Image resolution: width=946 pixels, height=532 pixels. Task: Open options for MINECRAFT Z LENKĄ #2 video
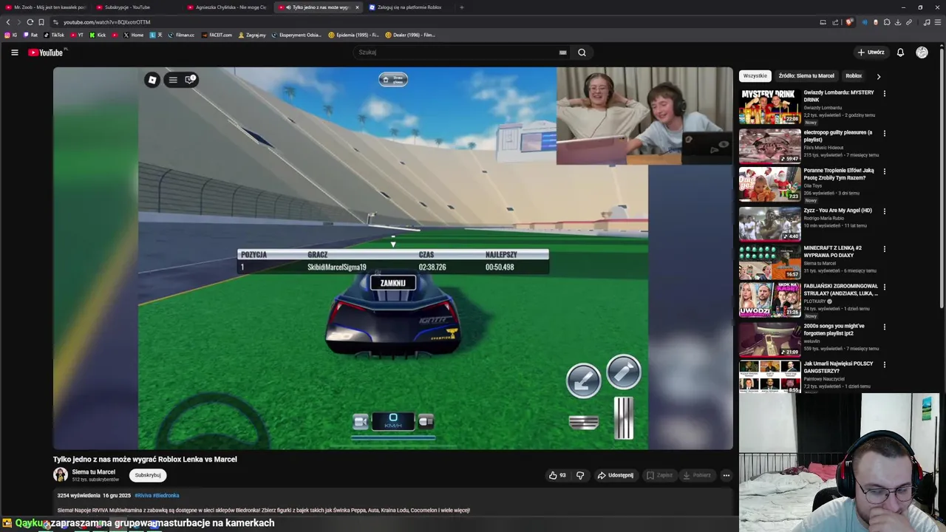coord(884,249)
